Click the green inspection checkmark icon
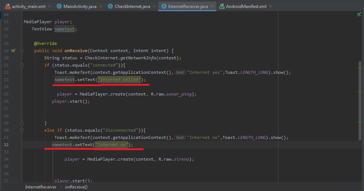 coord(359,14)
